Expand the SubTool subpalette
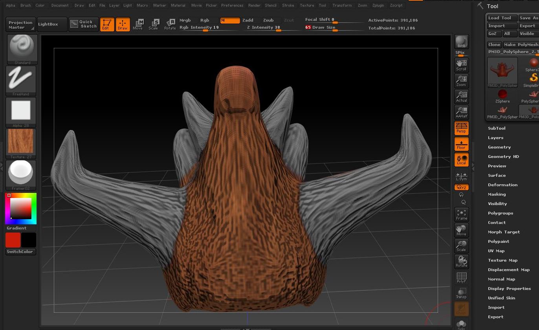 point(496,128)
